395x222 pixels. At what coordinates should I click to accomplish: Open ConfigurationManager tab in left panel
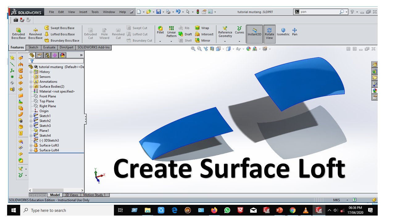(47, 55)
